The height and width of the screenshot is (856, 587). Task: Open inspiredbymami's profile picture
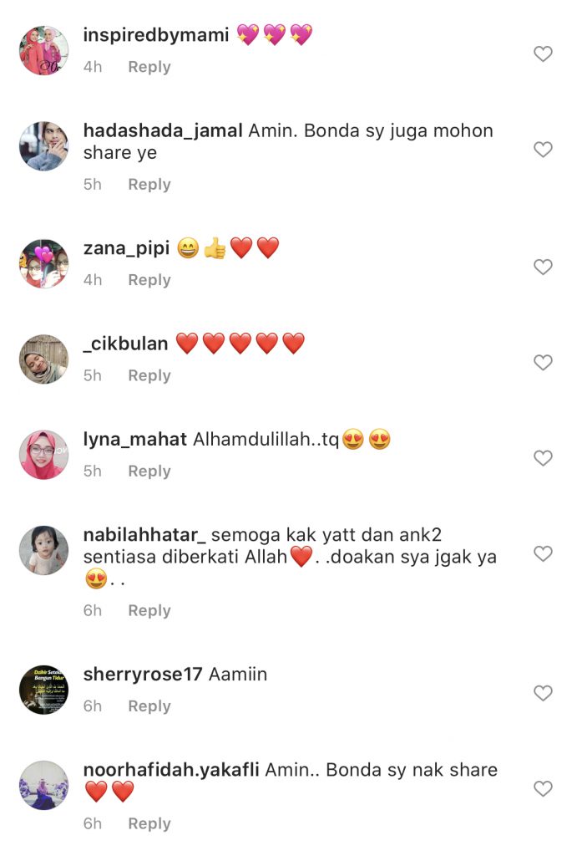[x=43, y=50]
